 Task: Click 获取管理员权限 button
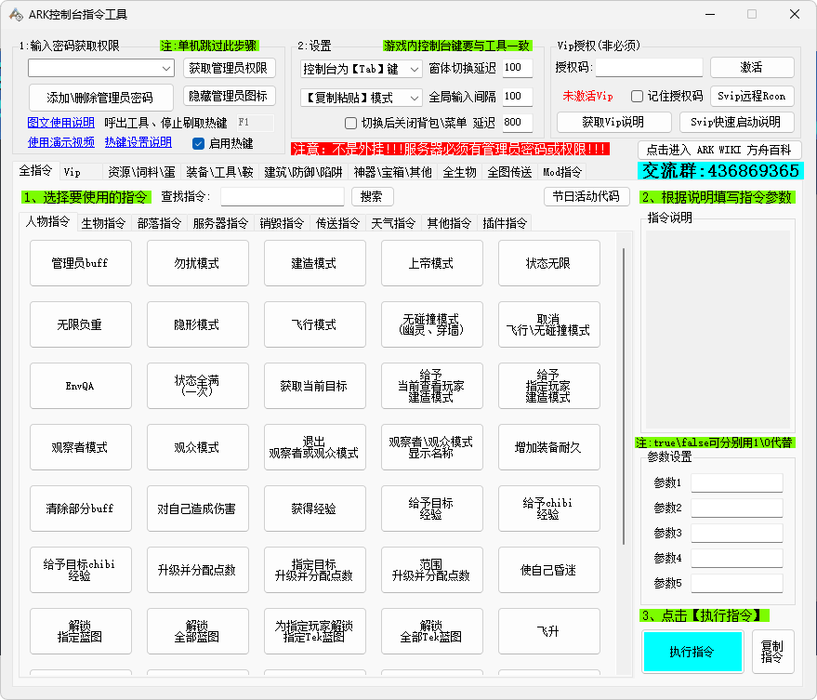(x=229, y=68)
